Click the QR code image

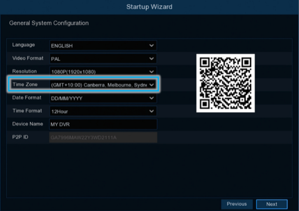pos(225,83)
